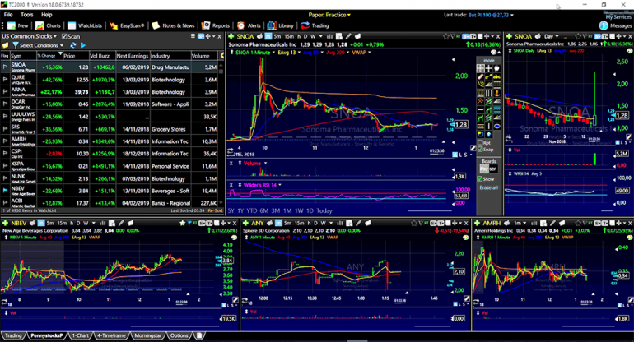Toggle the Rpt checkbox in drawing tools
The height and width of the screenshot is (342, 634).
tap(480, 142)
